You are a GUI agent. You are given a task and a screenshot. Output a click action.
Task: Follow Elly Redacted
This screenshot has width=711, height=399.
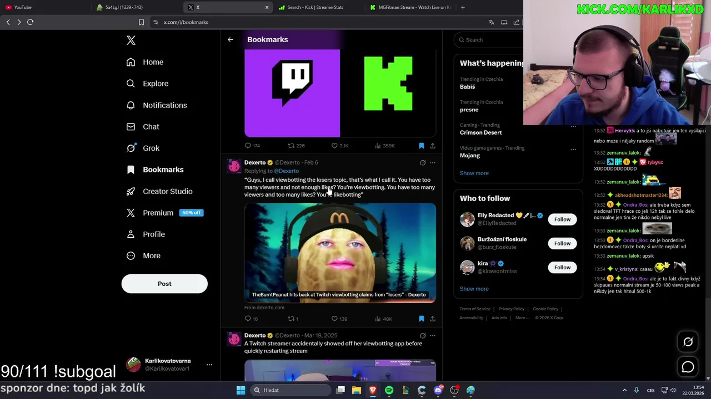[x=562, y=219]
